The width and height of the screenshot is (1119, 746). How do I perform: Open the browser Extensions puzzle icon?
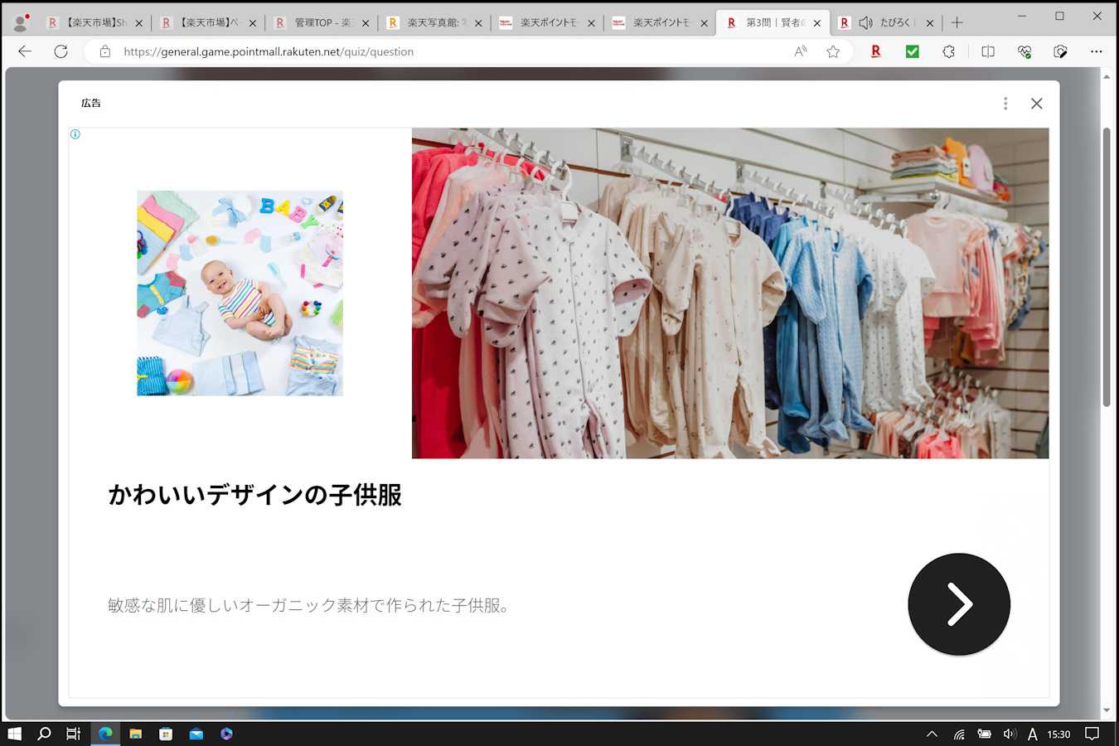(949, 51)
